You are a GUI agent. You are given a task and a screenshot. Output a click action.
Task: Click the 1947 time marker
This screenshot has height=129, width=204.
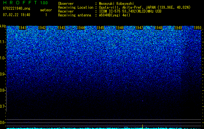coord(139,28)
